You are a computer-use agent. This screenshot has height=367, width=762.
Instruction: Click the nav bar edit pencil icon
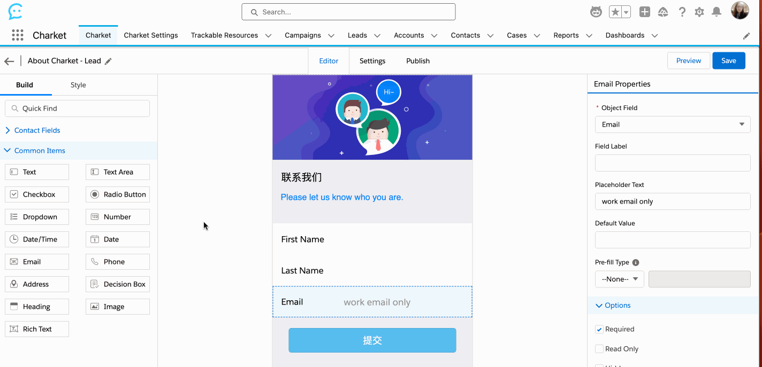(x=746, y=36)
